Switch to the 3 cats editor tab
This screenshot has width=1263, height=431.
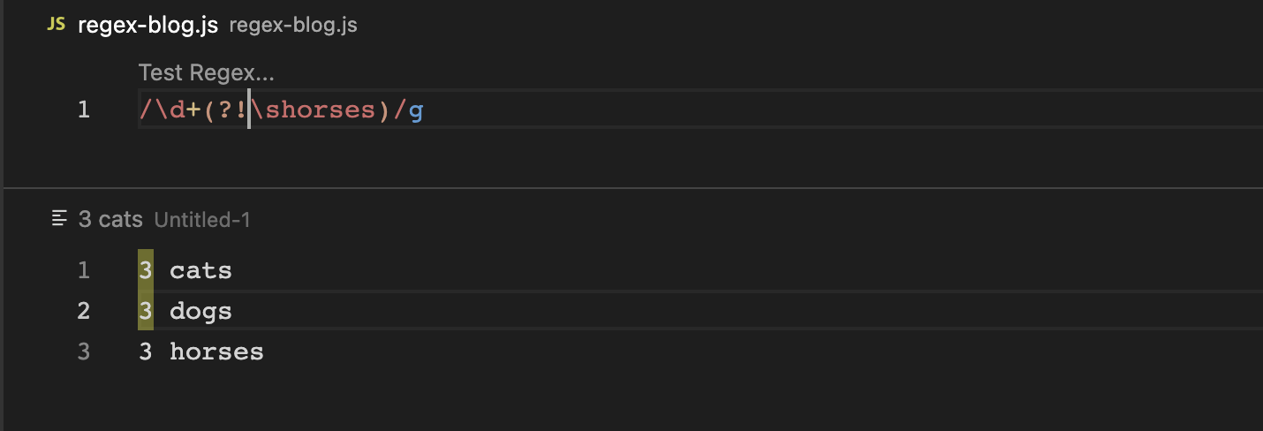[110, 219]
